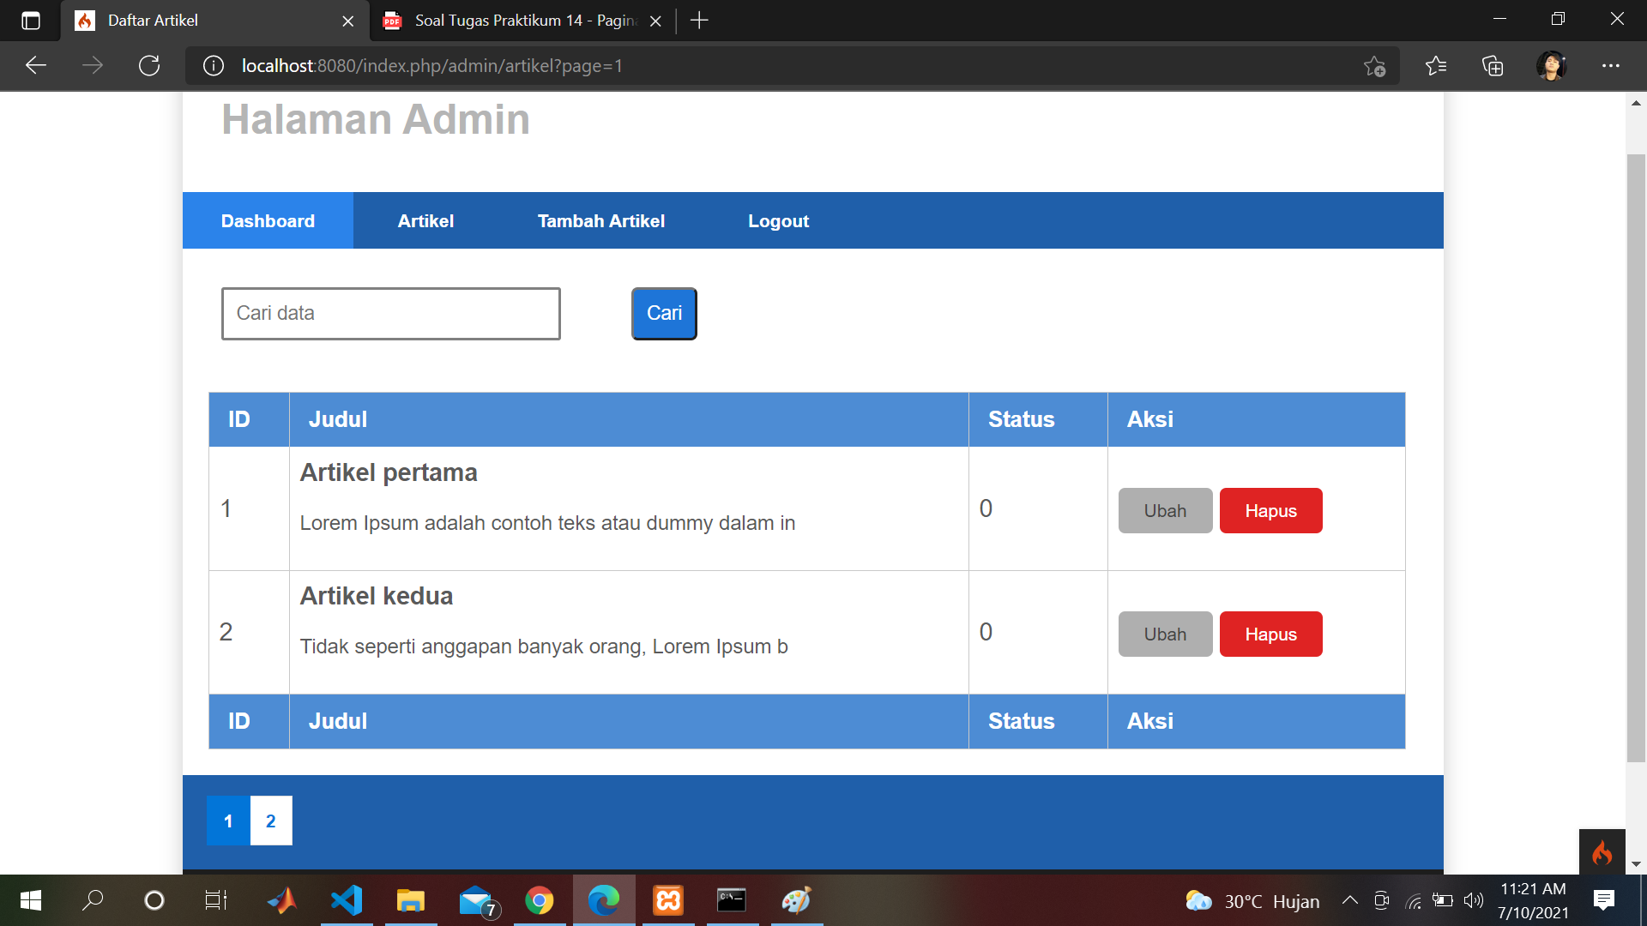Open Visual Studio Code from the taskbar
The image size is (1647, 926).
(x=347, y=900)
